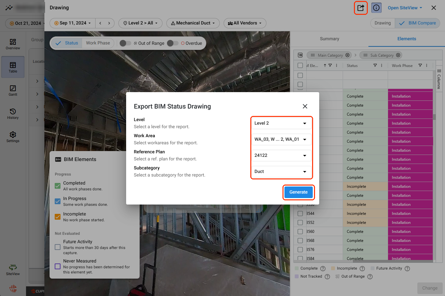Select the row checkbox for element 3560
Screen dimensions: 445x296
pyautogui.click(x=300, y=232)
